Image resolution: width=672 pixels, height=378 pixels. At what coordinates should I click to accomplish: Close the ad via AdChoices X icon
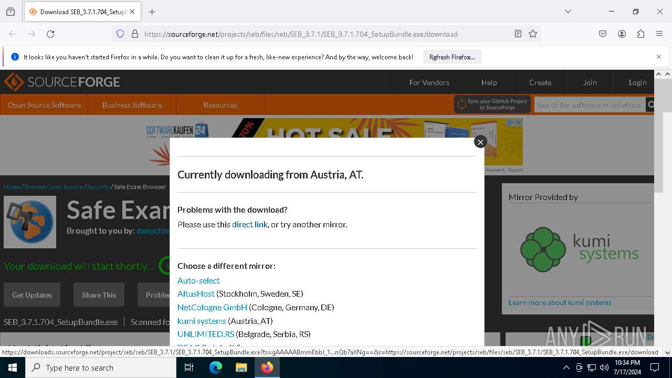(518, 122)
